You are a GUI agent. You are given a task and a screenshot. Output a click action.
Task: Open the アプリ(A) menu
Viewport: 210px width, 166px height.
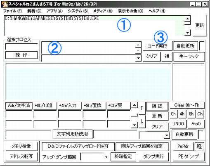[x=54, y=11]
